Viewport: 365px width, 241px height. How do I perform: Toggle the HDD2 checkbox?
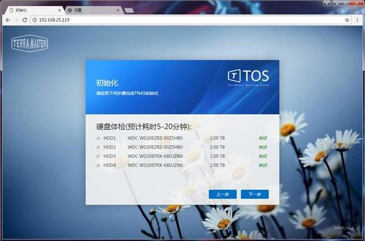click(98, 147)
